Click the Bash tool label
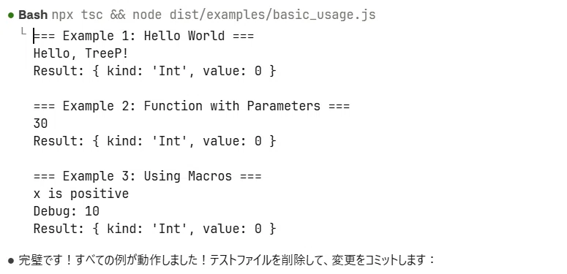The width and height of the screenshot is (567, 274). [x=33, y=15]
